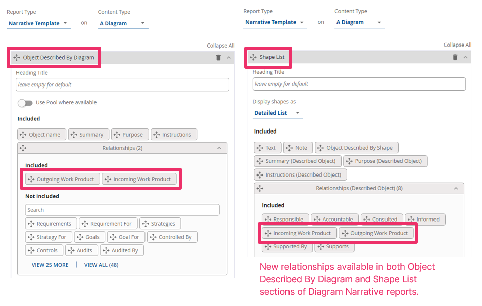Click Heading Title field in Shape List
This screenshot has width=482, height=306.
[x=359, y=84]
